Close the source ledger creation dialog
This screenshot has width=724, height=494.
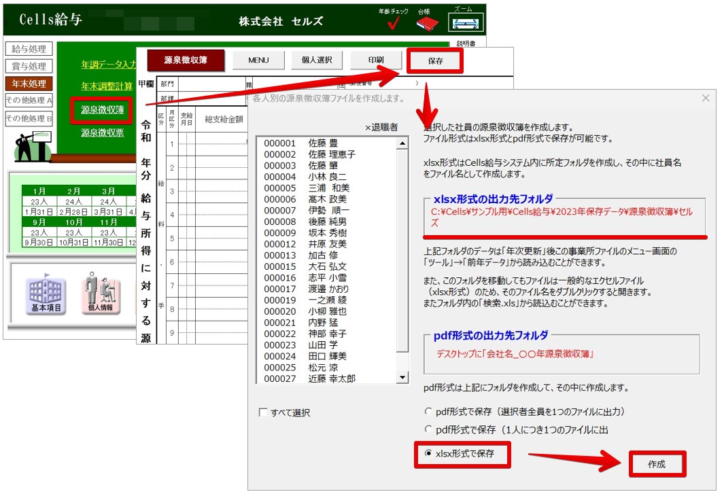[x=705, y=98]
